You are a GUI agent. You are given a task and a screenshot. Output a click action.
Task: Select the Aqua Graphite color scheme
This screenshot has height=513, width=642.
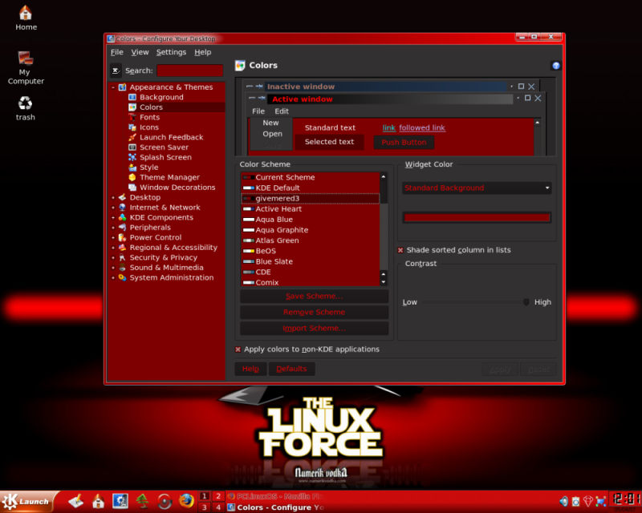311,230
